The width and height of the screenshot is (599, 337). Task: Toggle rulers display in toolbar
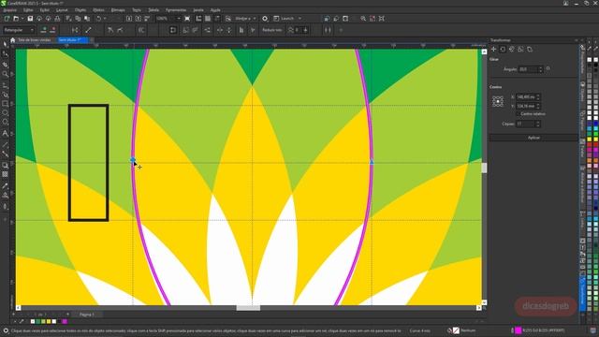198,19
